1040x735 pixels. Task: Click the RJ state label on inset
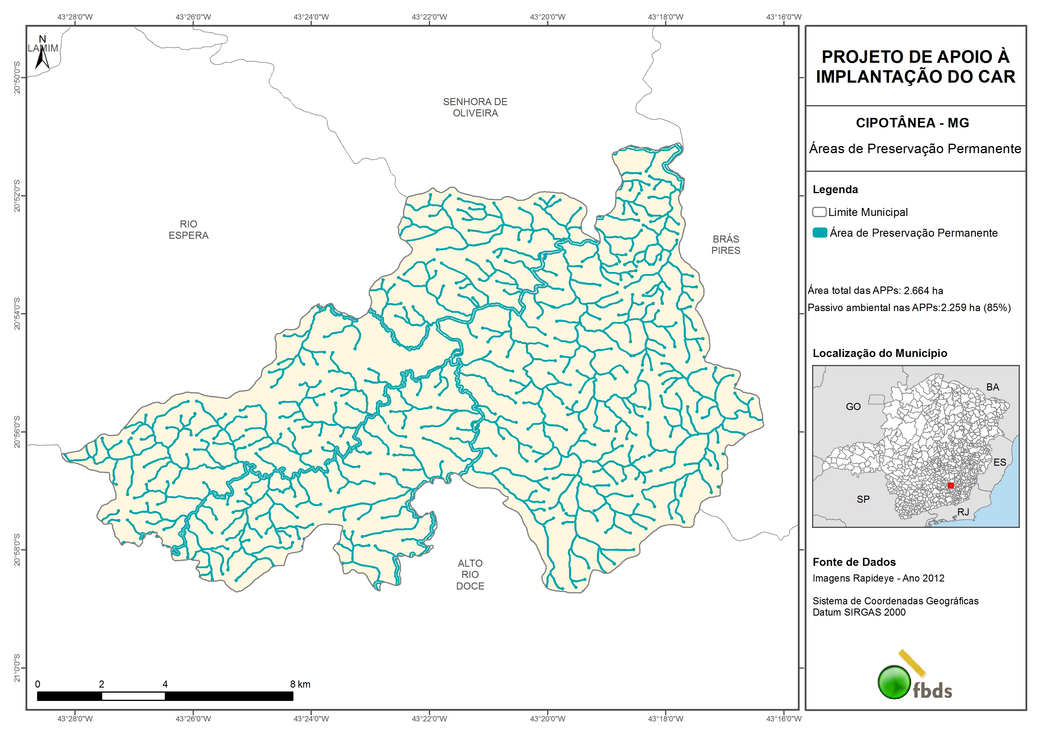click(963, 512)
